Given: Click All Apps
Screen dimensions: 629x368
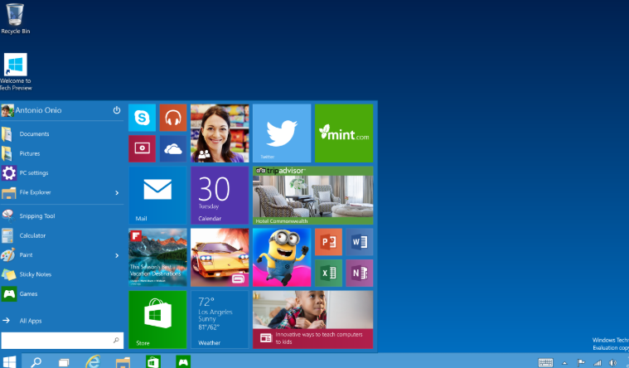Looking at the screenshot, I should [x=30, y=320].
